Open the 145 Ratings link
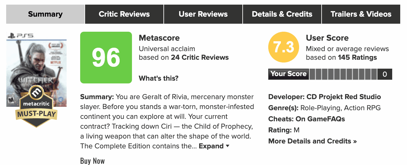The height and width of the screenshot is (165, 407). point(357,57)
